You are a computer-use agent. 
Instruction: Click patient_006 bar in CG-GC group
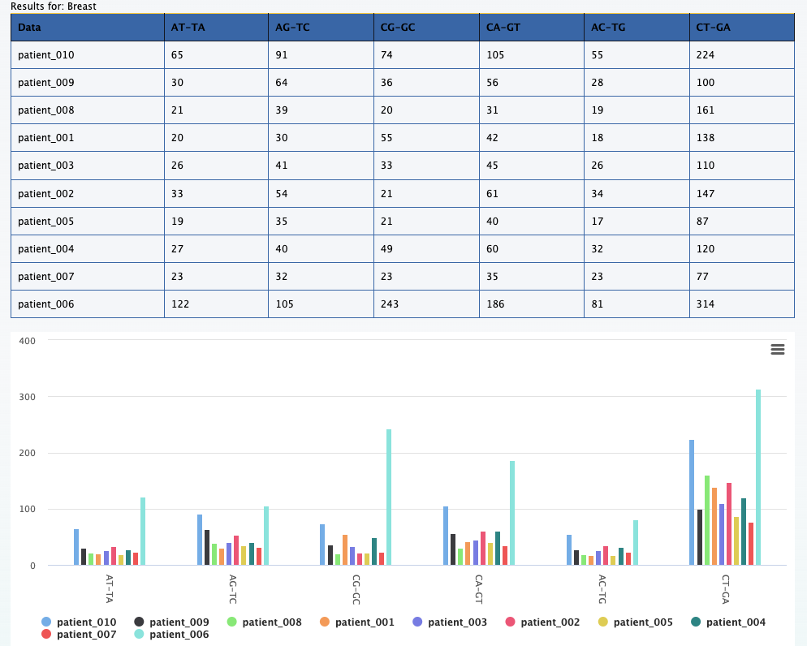[x=389, y=497]
